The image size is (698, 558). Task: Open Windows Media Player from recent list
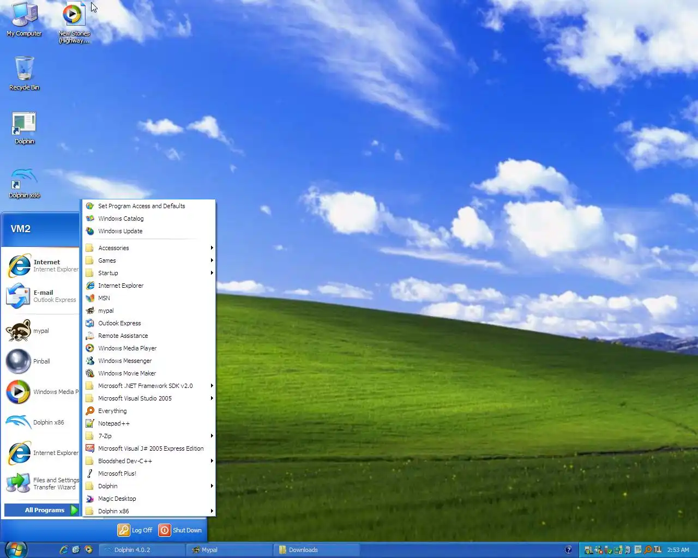point(41,392)
